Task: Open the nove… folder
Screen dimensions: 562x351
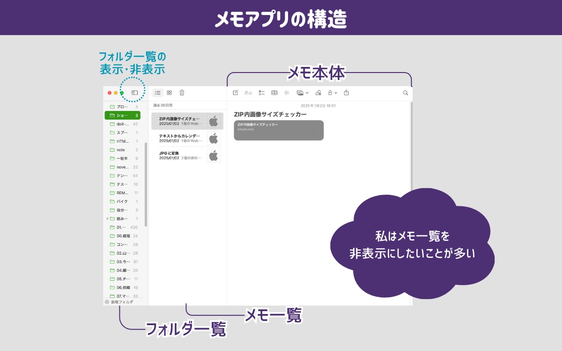Action: click(123, 167)
